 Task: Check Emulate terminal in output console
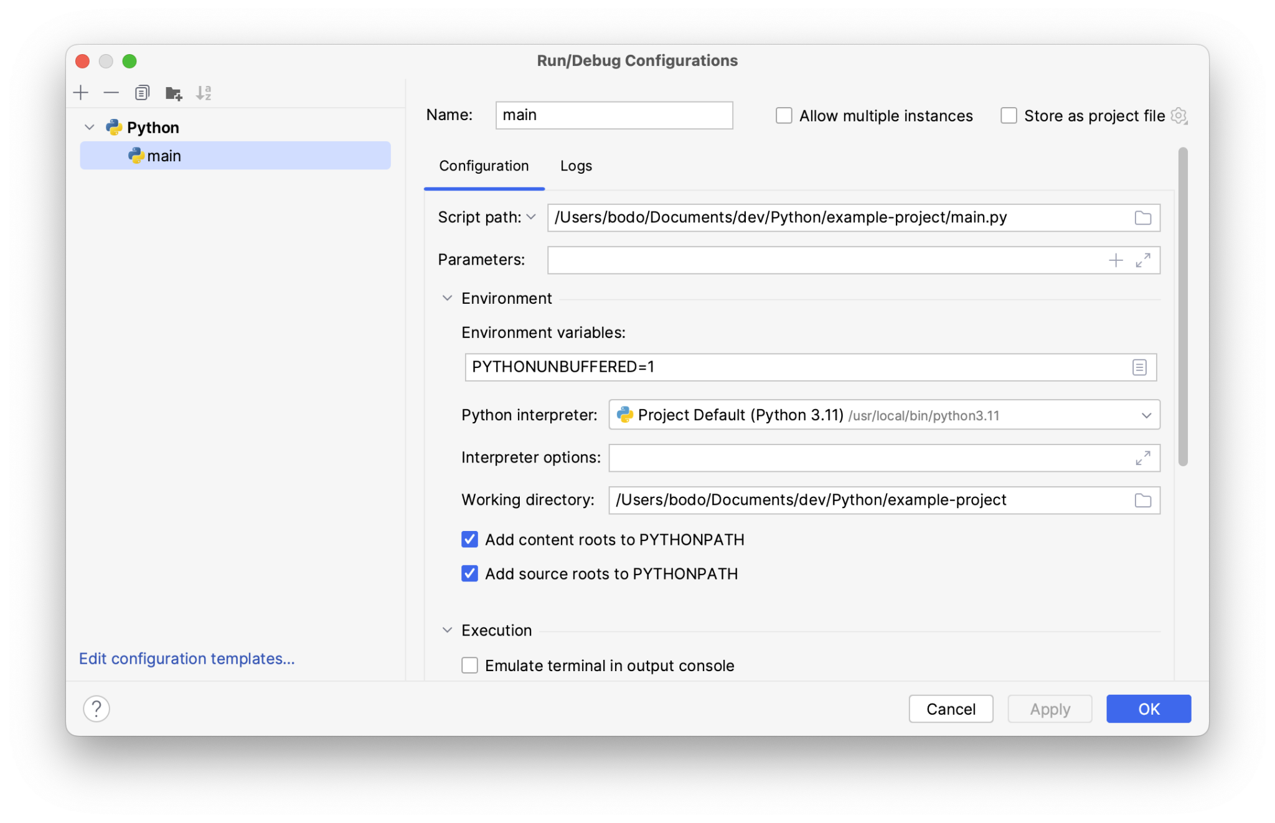(x=469, y=665)
